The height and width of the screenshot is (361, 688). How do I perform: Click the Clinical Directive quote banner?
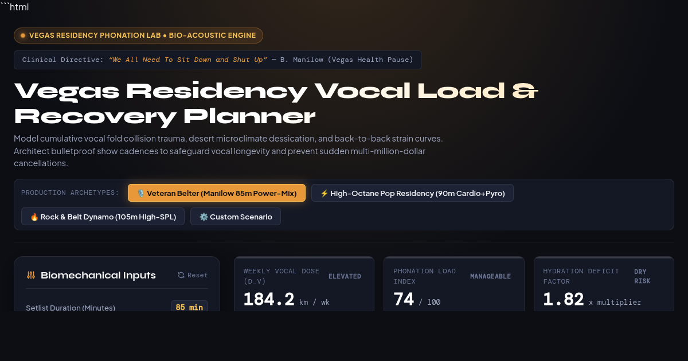(218, 60)
